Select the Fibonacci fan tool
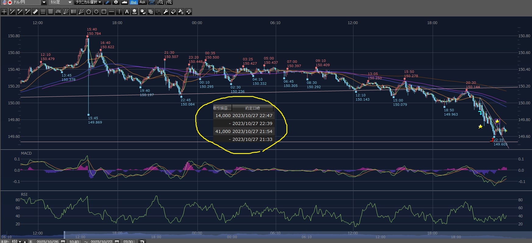 pos(66,12)
